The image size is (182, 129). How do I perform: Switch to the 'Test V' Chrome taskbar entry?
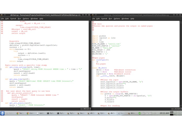point(20,113)
